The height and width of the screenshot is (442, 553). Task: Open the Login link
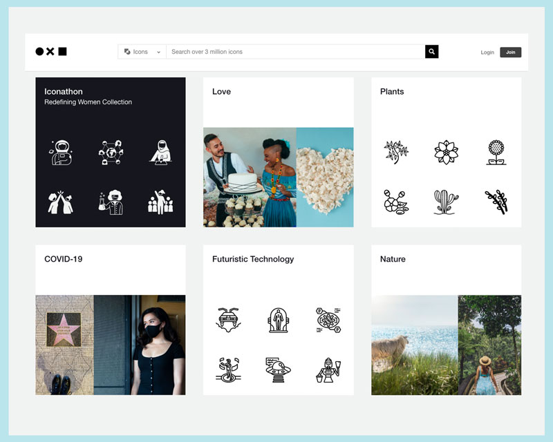pos(487,52)
